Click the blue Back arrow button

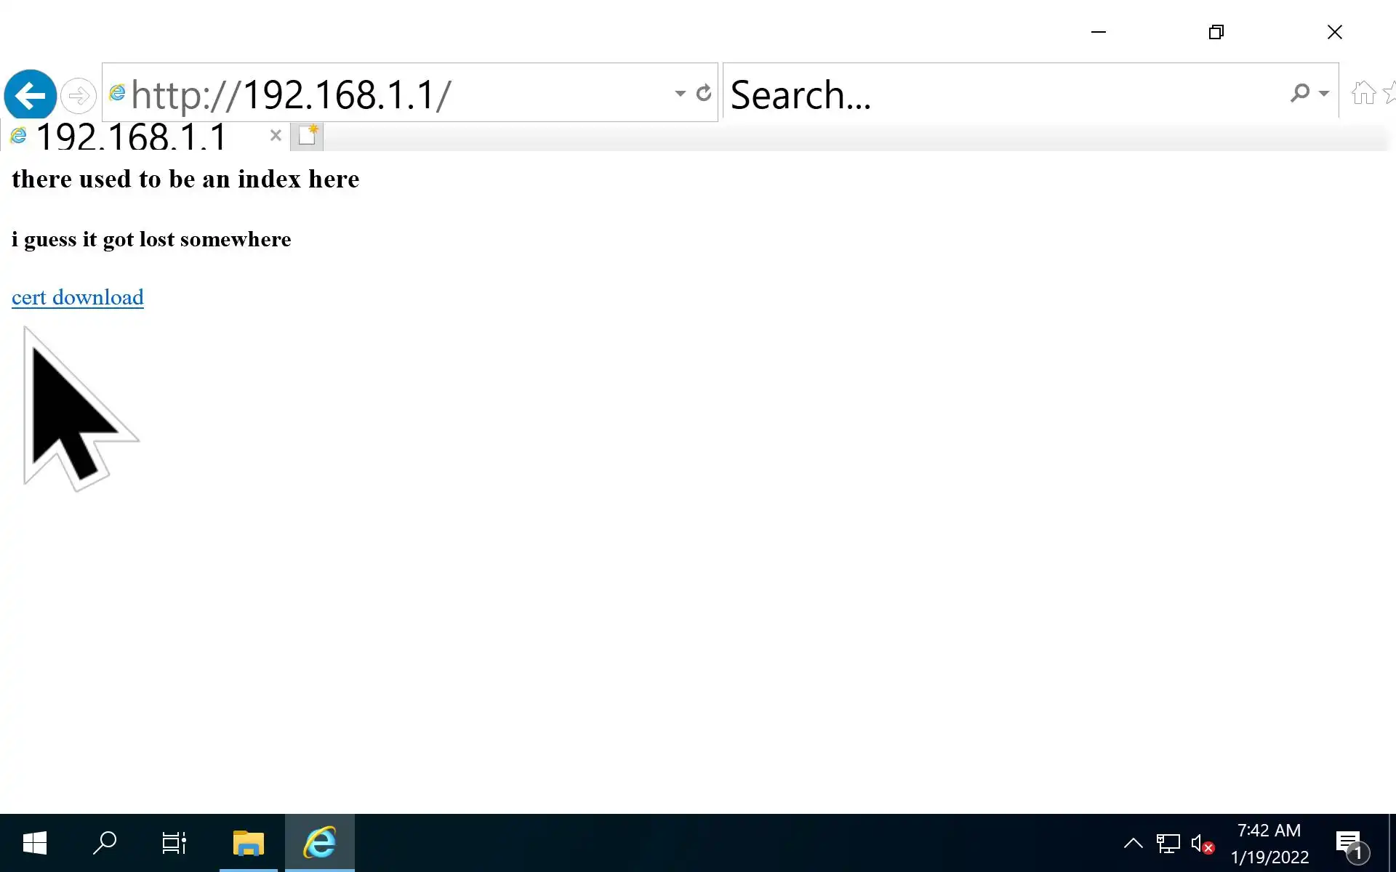tap(30, 94)
